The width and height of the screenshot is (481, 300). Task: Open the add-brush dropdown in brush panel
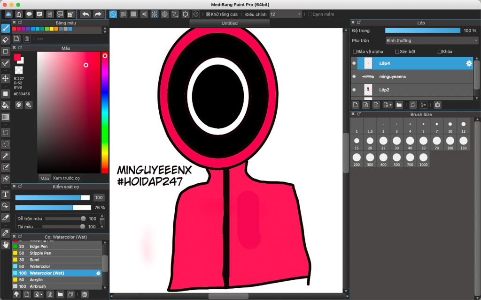pos(39,294)
